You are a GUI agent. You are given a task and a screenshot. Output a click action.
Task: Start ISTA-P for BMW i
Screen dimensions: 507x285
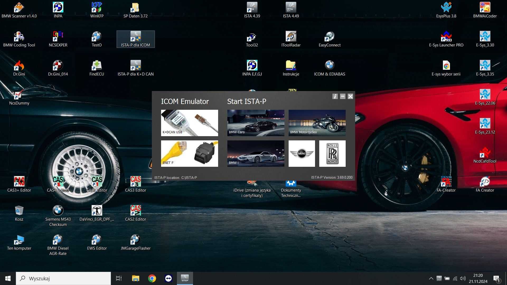[x=256, y=153]
